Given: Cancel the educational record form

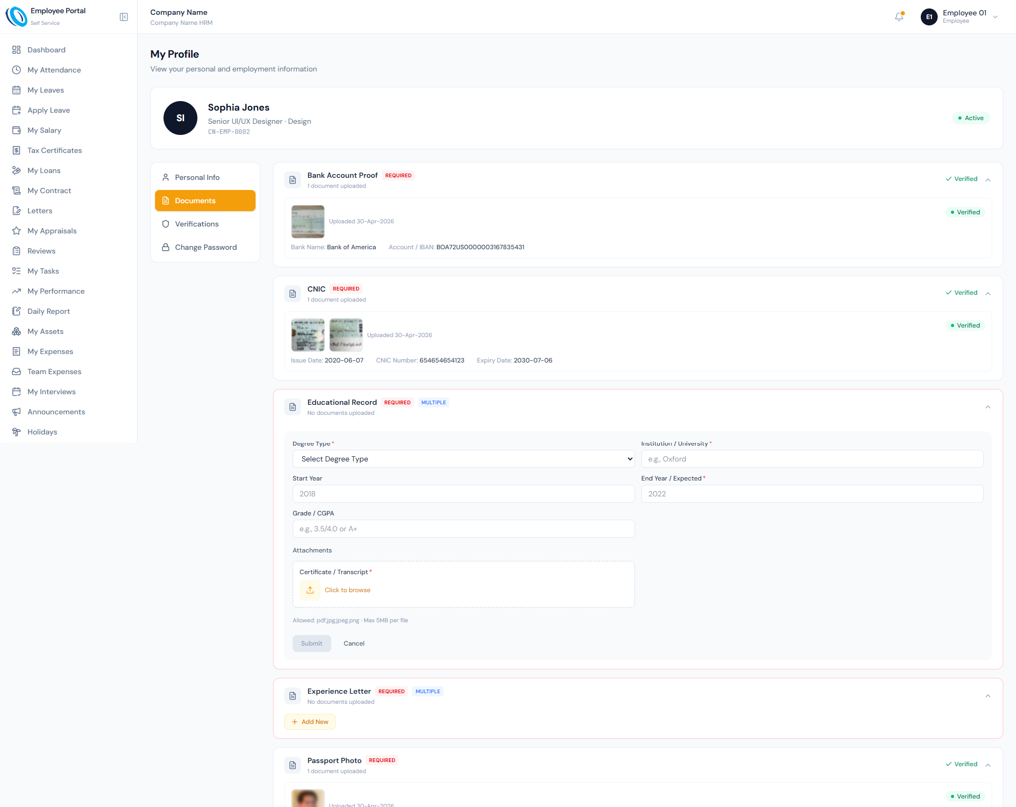Looking at the screenshot, I should (354, 643).
